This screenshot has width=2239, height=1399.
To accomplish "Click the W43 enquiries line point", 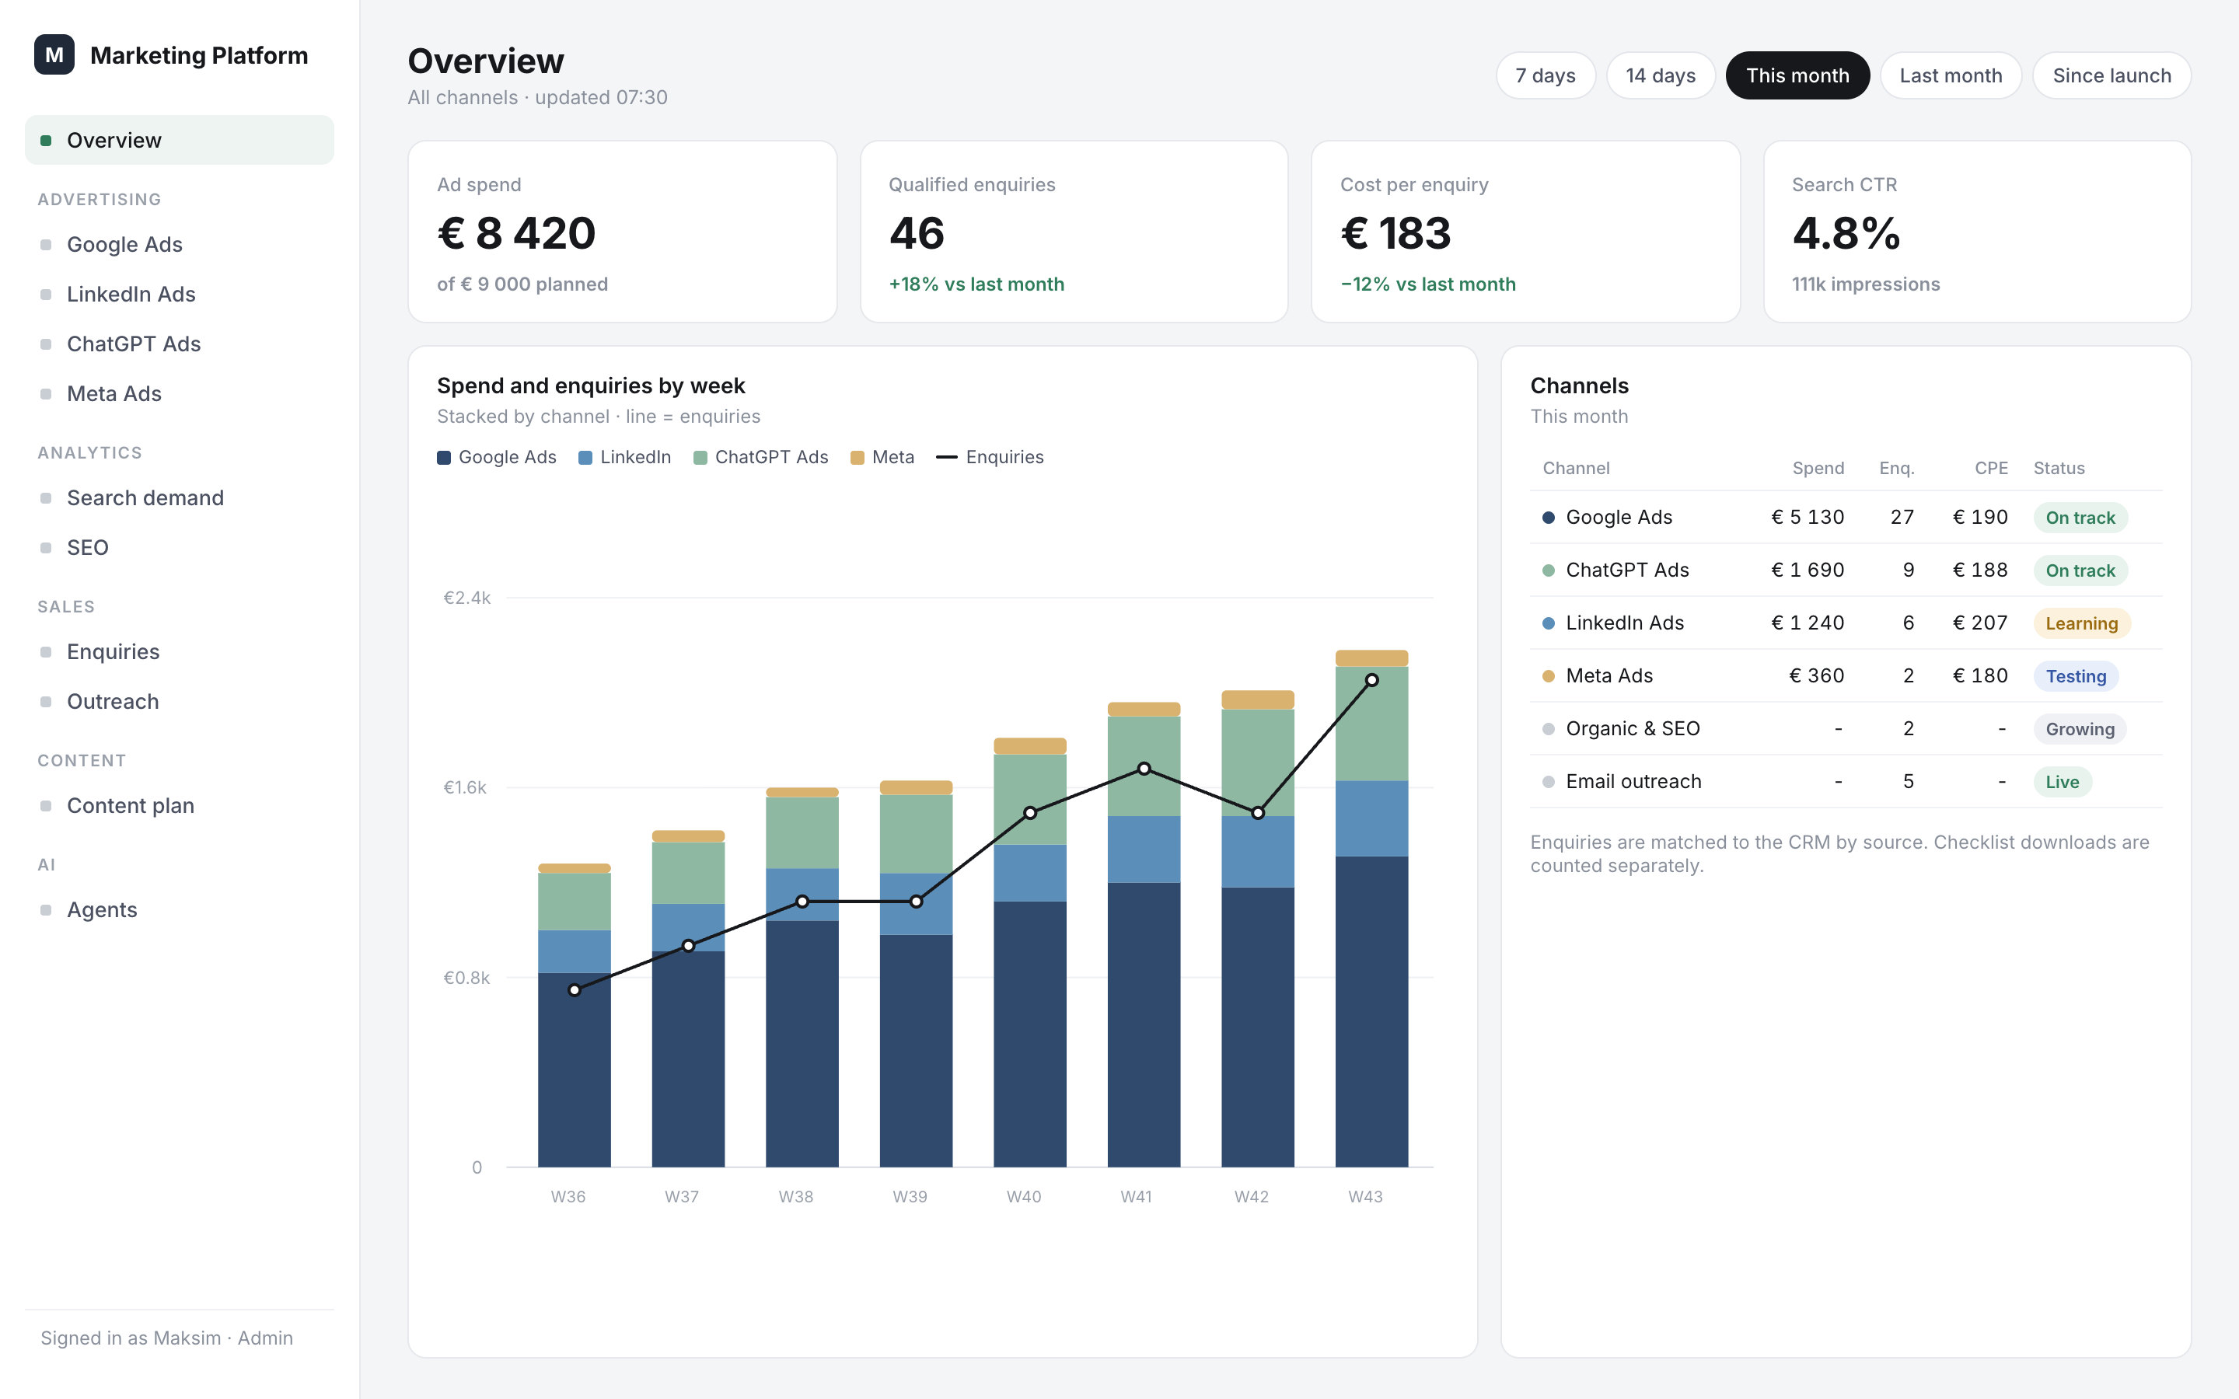I will (1372, 680).
